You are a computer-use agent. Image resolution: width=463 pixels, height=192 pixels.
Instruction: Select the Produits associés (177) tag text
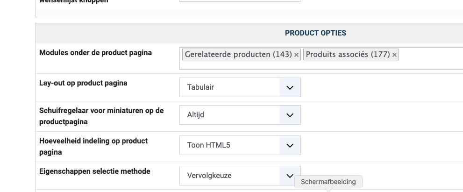tap(348, 55)
